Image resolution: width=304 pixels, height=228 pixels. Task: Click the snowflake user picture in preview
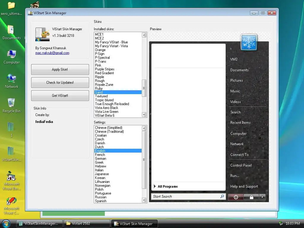click(x=249, y=42)
